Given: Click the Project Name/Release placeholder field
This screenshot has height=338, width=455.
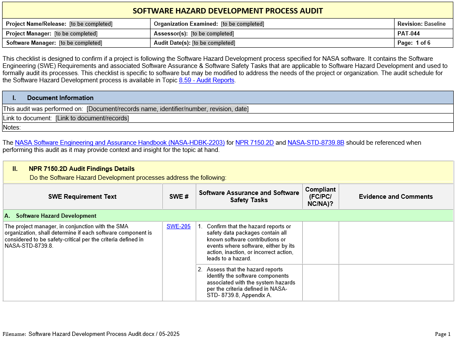Looking at the screenshot, I should coord(91,24).
